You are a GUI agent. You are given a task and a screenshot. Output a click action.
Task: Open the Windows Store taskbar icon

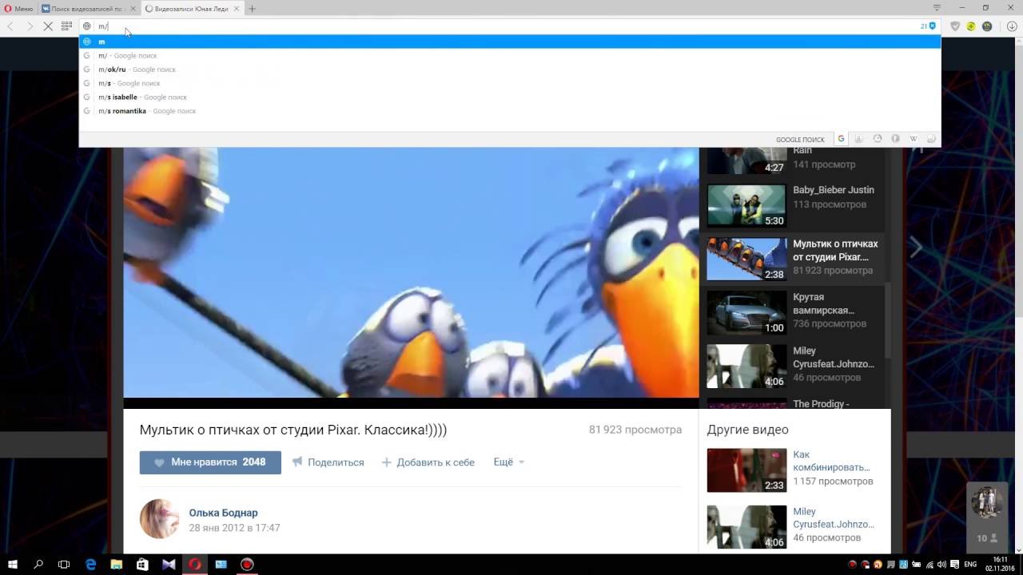click(143, 564)
